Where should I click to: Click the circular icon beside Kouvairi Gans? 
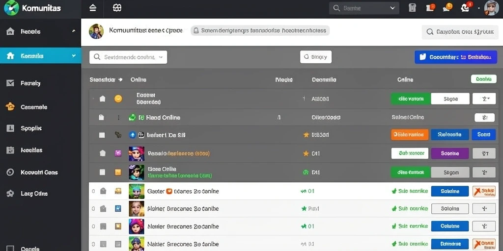(10, 172)
